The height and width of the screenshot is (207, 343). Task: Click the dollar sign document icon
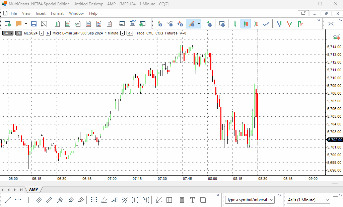[78, 24]
